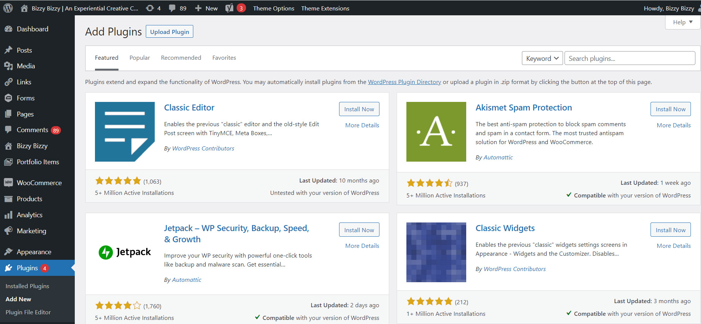Click the Links chain icon
The height and width of the screenshot is (324, 701).
point(8,82)
